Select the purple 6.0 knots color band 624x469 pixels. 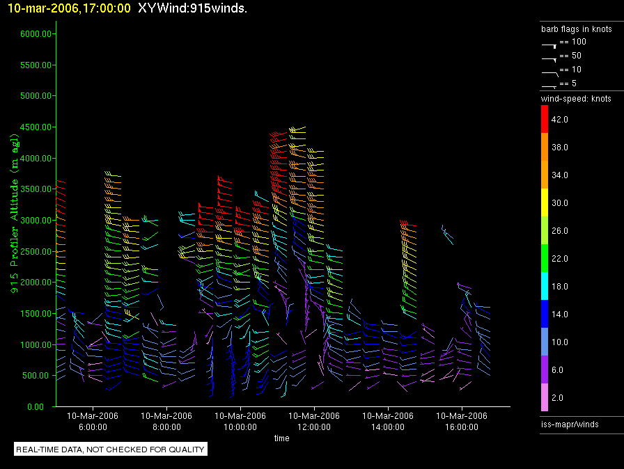[545, 369]
